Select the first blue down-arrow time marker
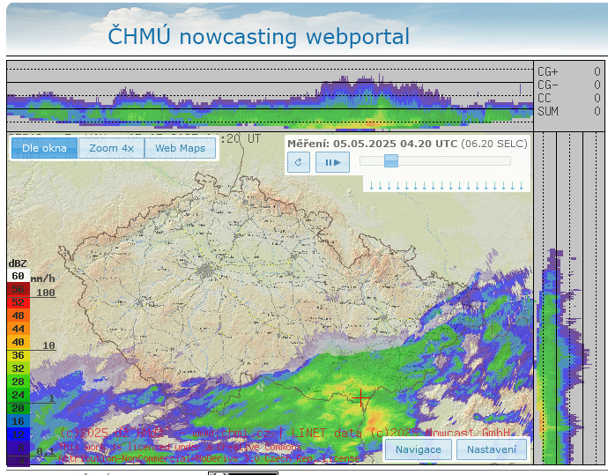The image size is (608, 475). 372,186
